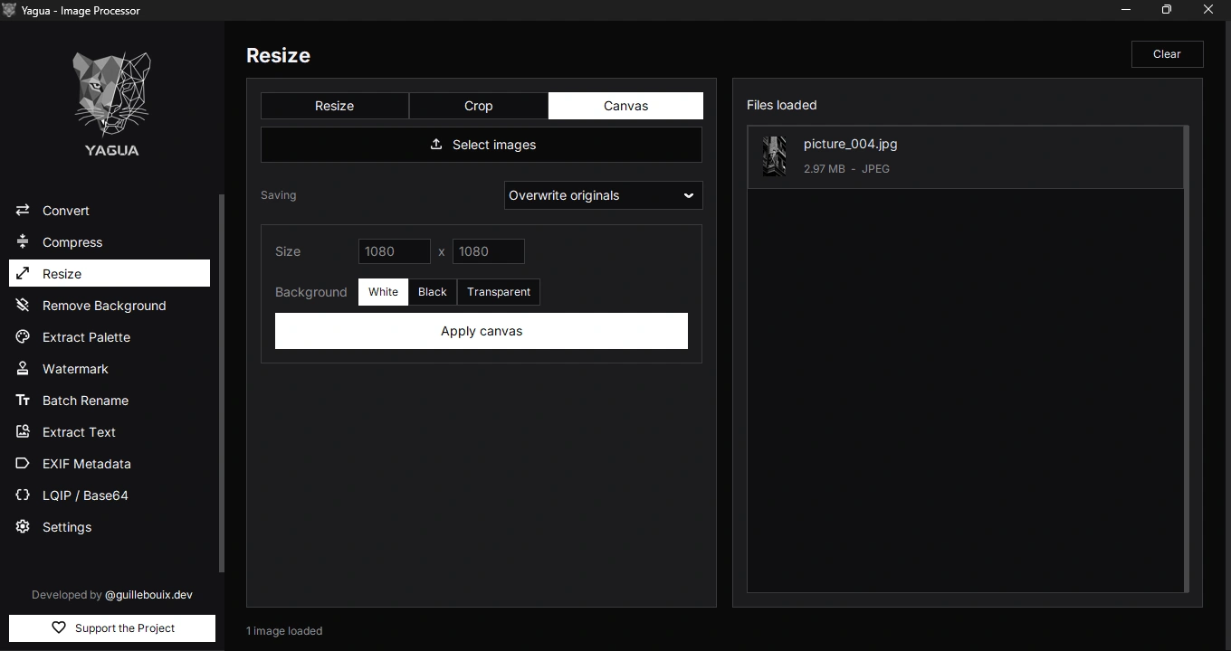This screenshot has width=1231, height=651.
Task: Click the Settings gear icon
Action: [x=23, y=526]
